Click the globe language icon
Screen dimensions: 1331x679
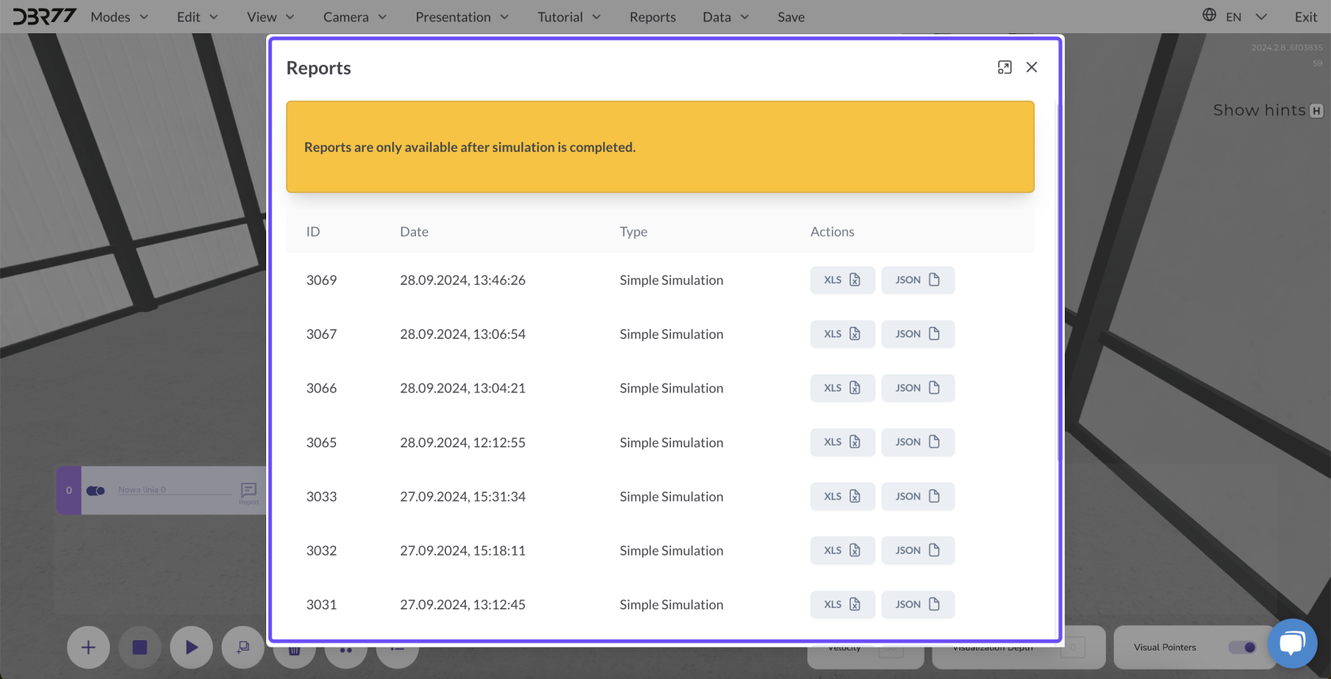(1209, 15)
